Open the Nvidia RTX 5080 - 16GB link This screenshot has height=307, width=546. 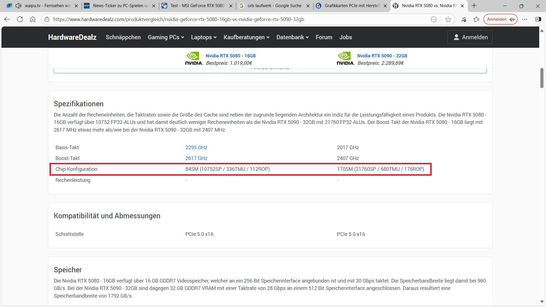pos(230,56)
